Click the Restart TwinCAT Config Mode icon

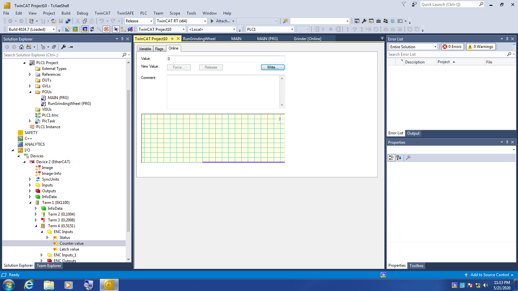(x=85, y=29)
